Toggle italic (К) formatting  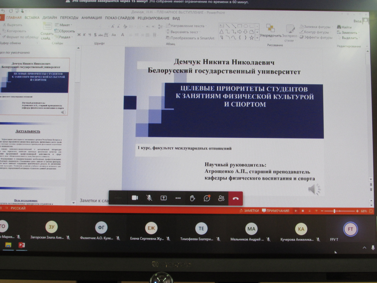85,35
